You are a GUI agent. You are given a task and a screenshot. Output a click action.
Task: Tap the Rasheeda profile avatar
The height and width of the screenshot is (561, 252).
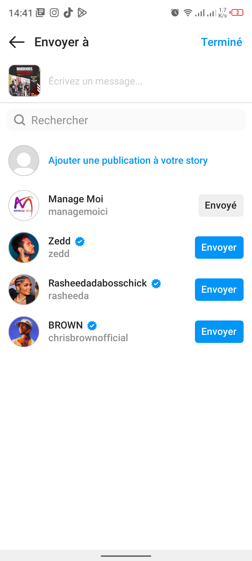coord(24,290)
